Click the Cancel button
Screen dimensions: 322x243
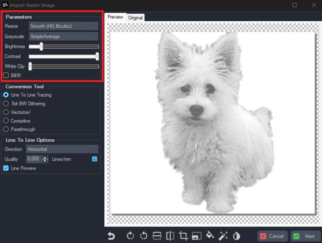tap(272, 236)
